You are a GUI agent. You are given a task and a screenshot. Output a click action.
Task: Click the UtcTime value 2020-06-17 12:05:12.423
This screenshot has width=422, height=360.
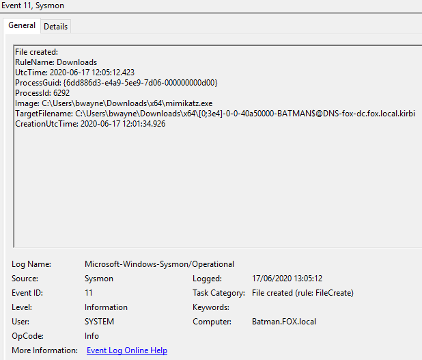tap(92, 73)
